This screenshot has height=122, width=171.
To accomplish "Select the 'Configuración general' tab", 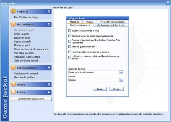I will (x=80, y=25).
